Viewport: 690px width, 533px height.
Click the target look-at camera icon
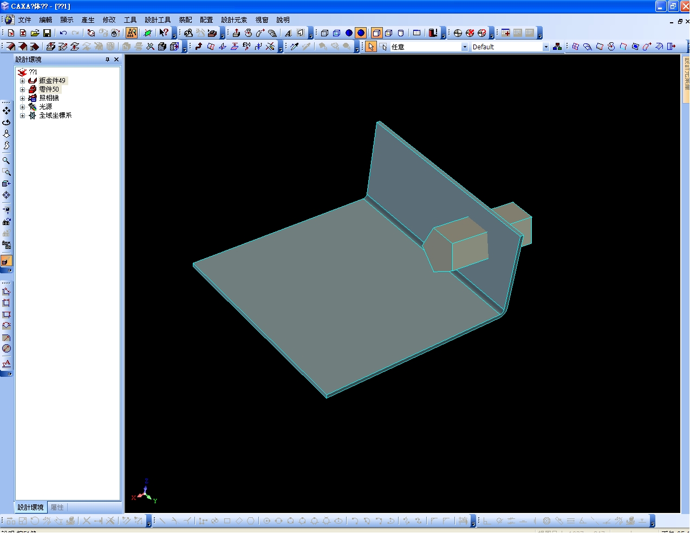(6, 195)
